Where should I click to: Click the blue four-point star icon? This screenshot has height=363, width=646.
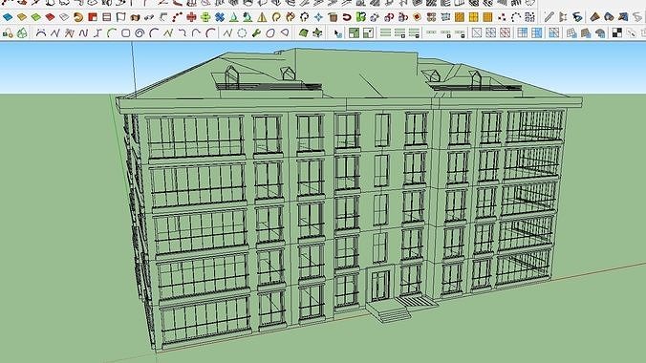click(318, 17)
